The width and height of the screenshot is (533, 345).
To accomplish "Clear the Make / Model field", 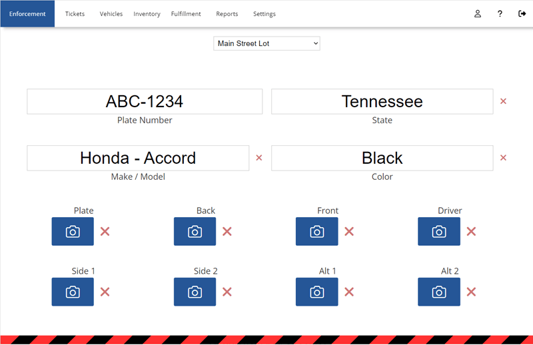I will [259, 158].
